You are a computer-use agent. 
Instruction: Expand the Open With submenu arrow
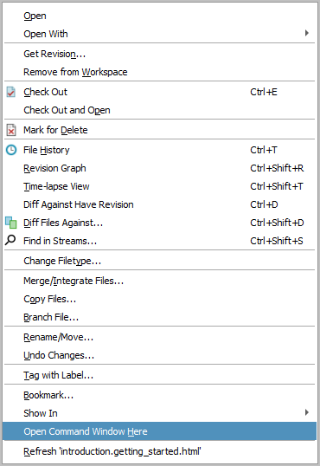(307, 33)
